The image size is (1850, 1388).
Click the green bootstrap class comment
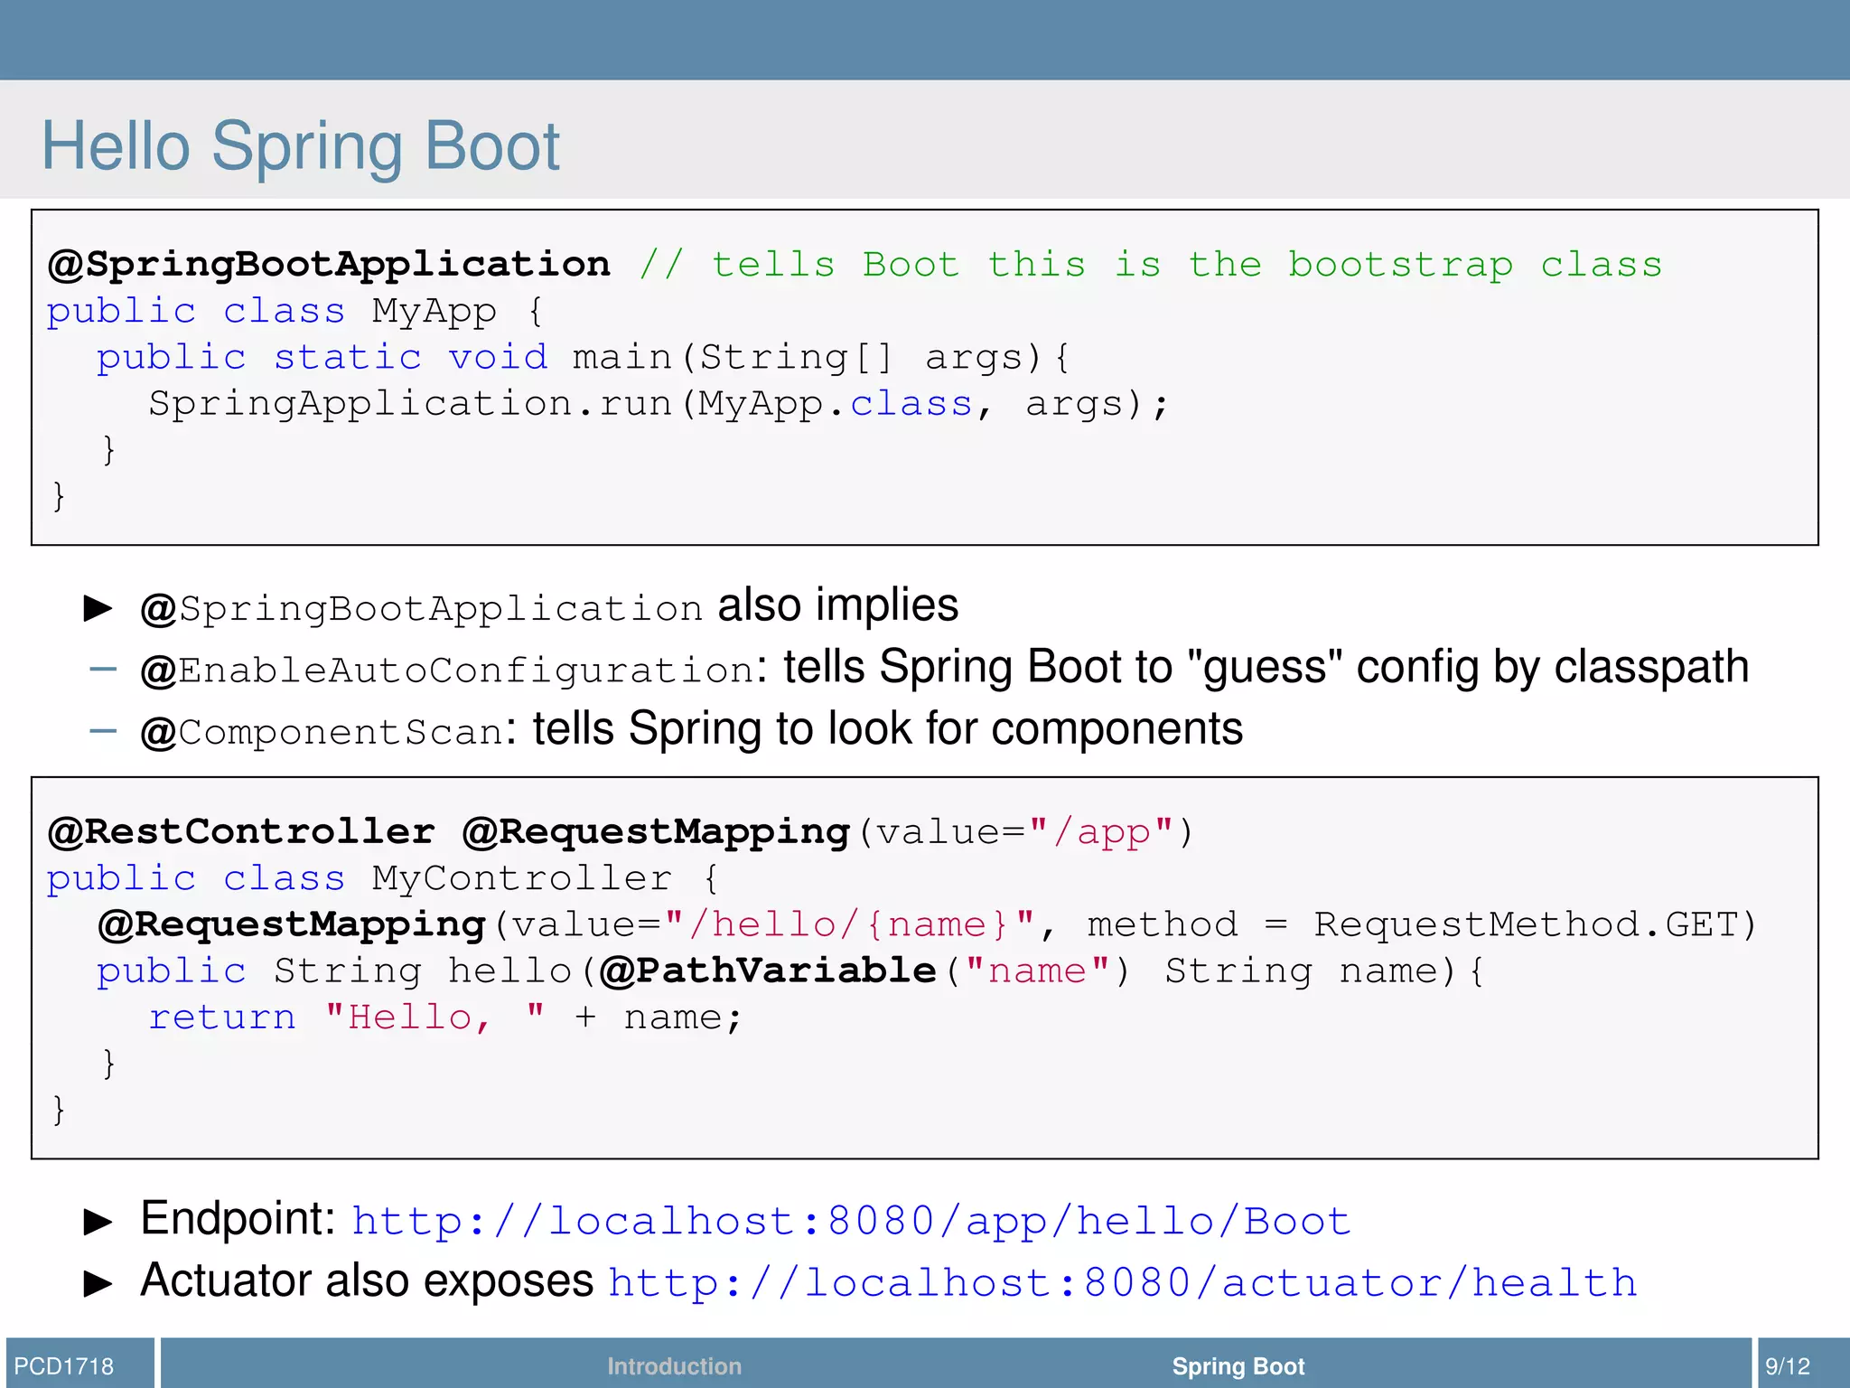click(x=1150, y=265)
